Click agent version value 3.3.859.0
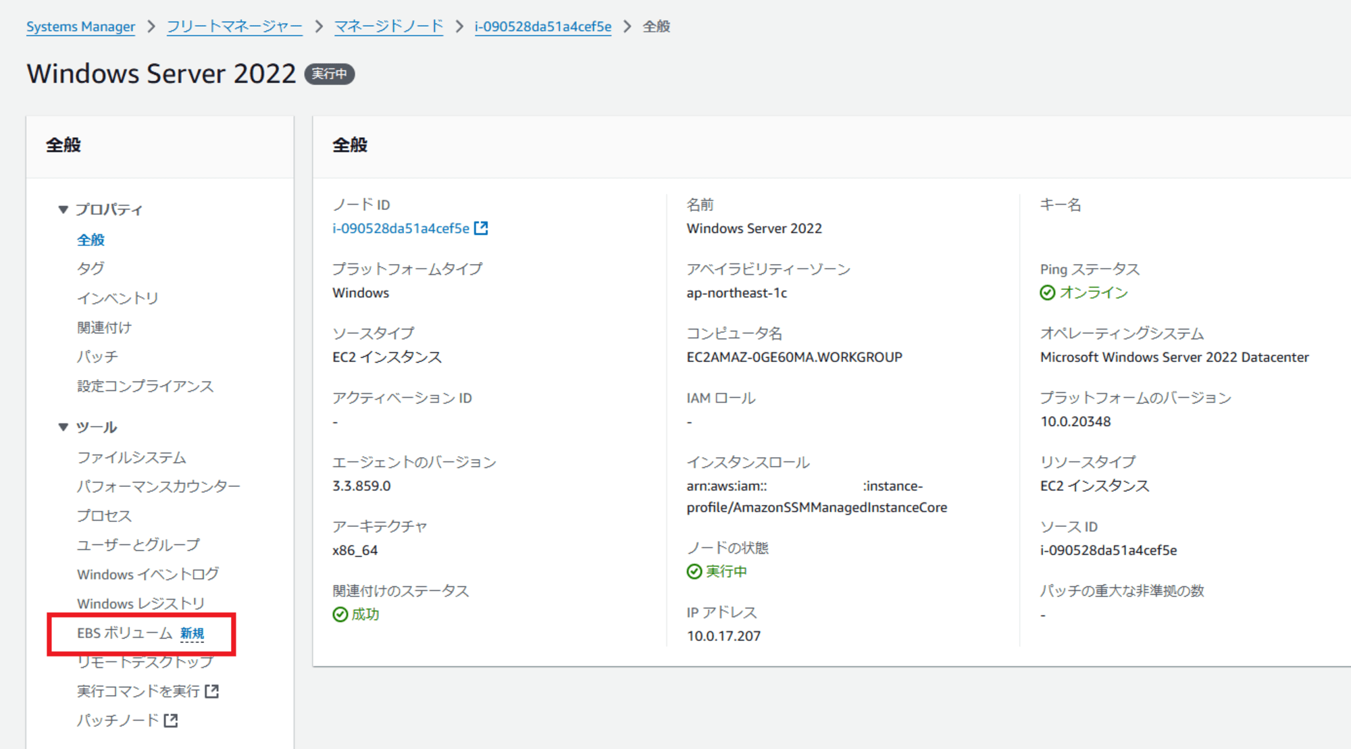 [x=361, y=486]
